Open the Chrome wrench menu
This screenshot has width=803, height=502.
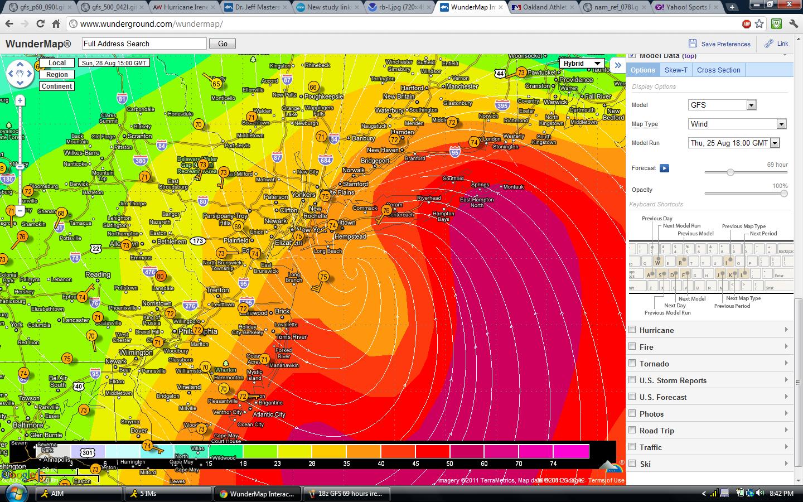(x=793, y=24)
